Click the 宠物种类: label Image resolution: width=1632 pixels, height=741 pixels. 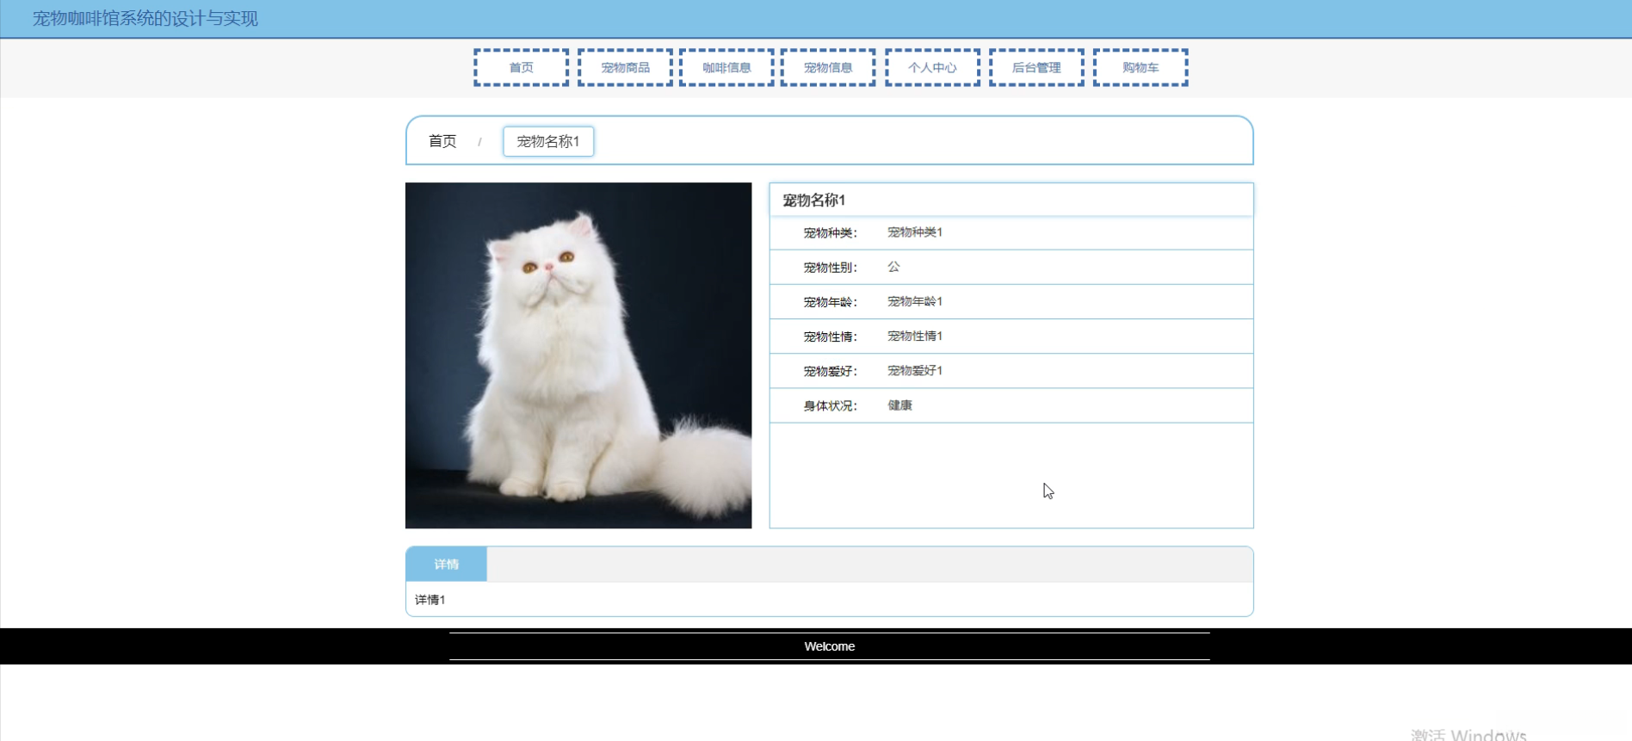point(831,233)
